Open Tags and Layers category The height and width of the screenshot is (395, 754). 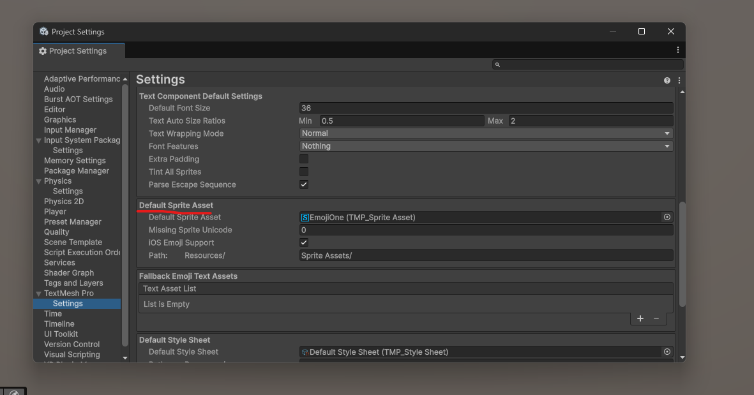(73, 283)
